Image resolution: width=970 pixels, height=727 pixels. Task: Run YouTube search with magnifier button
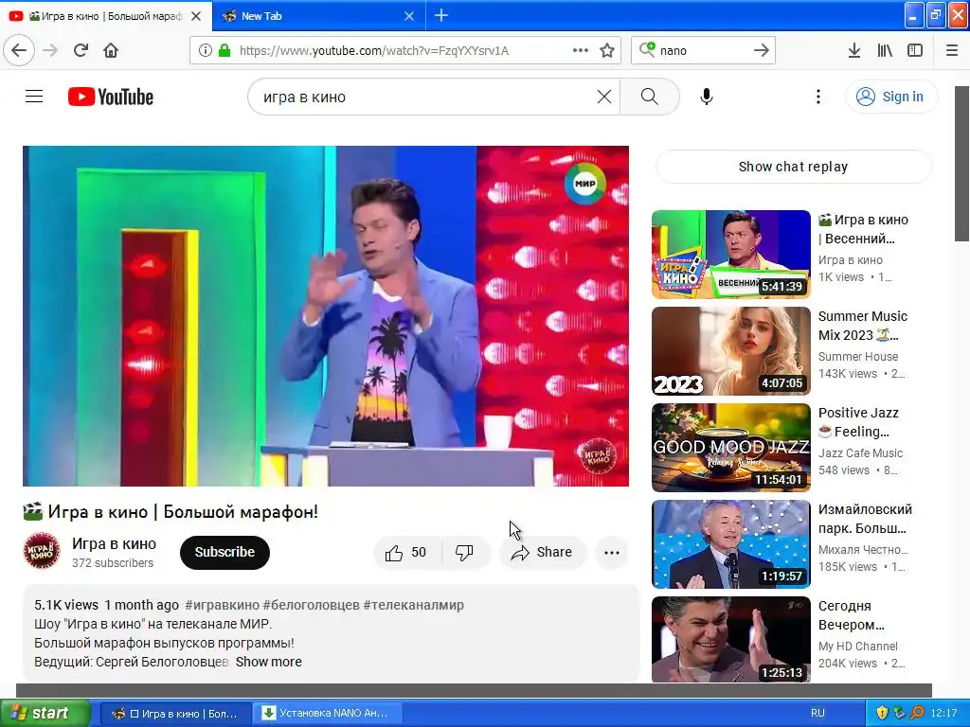click(650, 97)
